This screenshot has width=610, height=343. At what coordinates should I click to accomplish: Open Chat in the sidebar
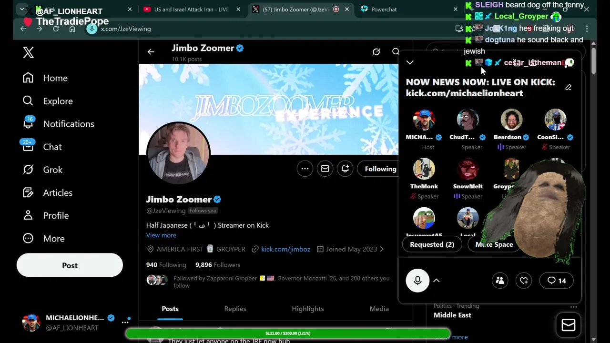point(42,147)
